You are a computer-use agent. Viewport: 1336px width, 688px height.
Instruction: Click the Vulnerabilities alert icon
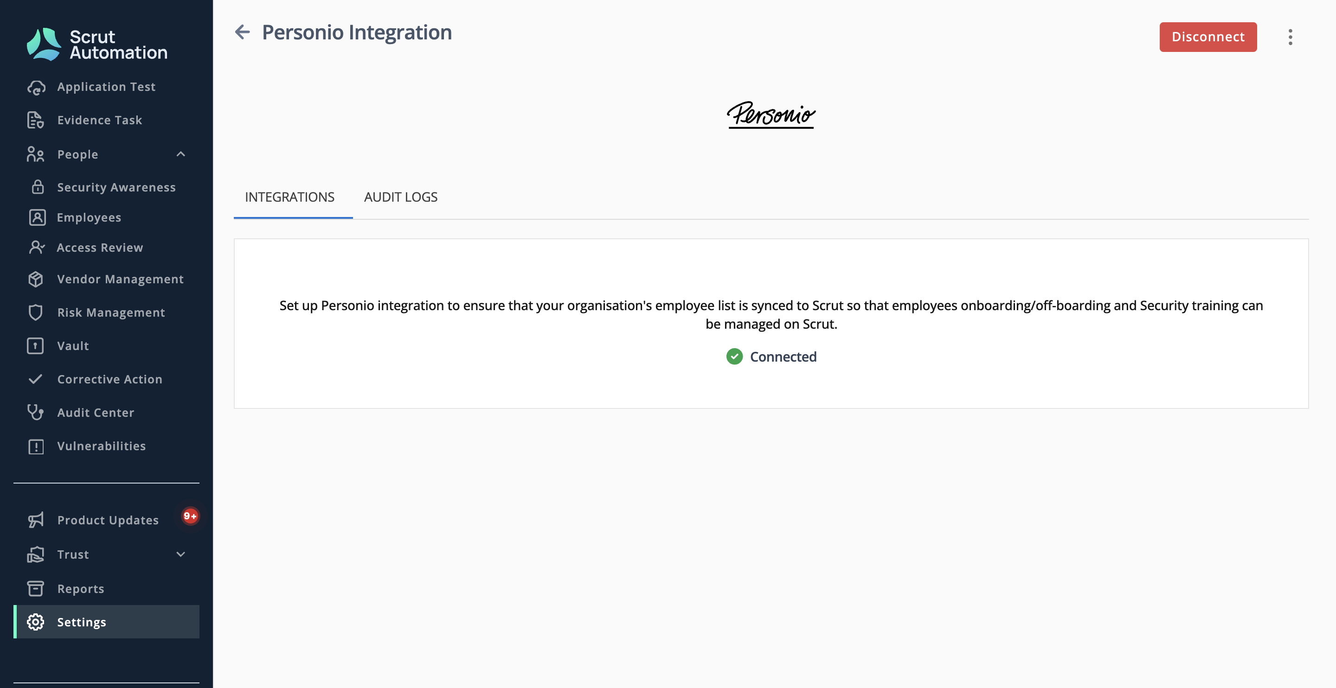click(35, 446)
